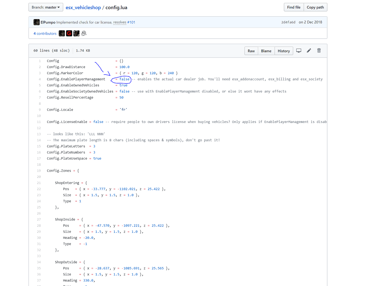381x286 pixels.
Task: Click 'Config.MarkerColor' text
Action: coord(65,73)
